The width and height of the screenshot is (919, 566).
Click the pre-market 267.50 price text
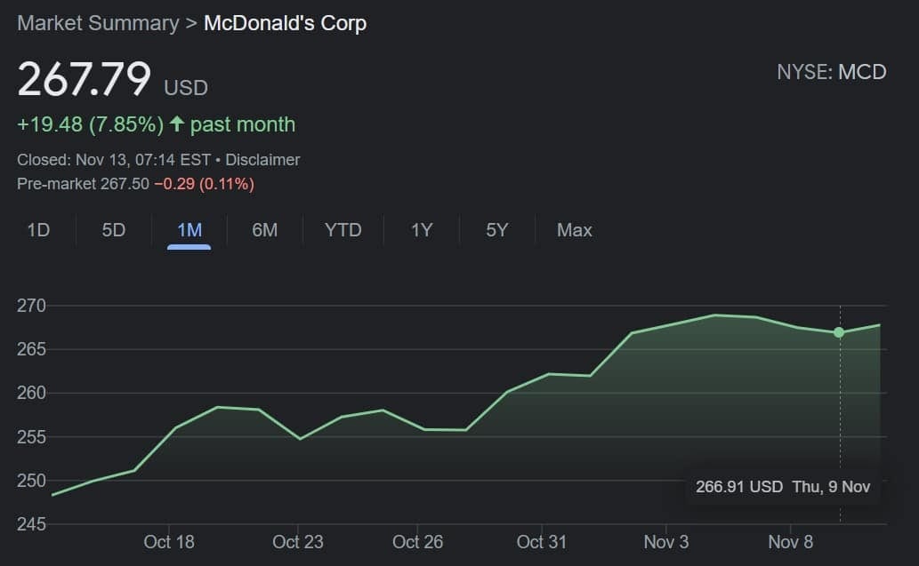(x=125, y=184)
